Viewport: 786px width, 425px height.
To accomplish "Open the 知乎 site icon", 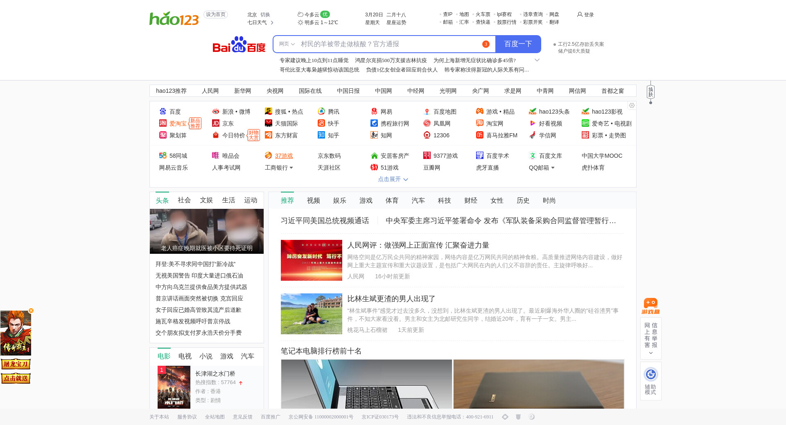I will click(321, 135).
